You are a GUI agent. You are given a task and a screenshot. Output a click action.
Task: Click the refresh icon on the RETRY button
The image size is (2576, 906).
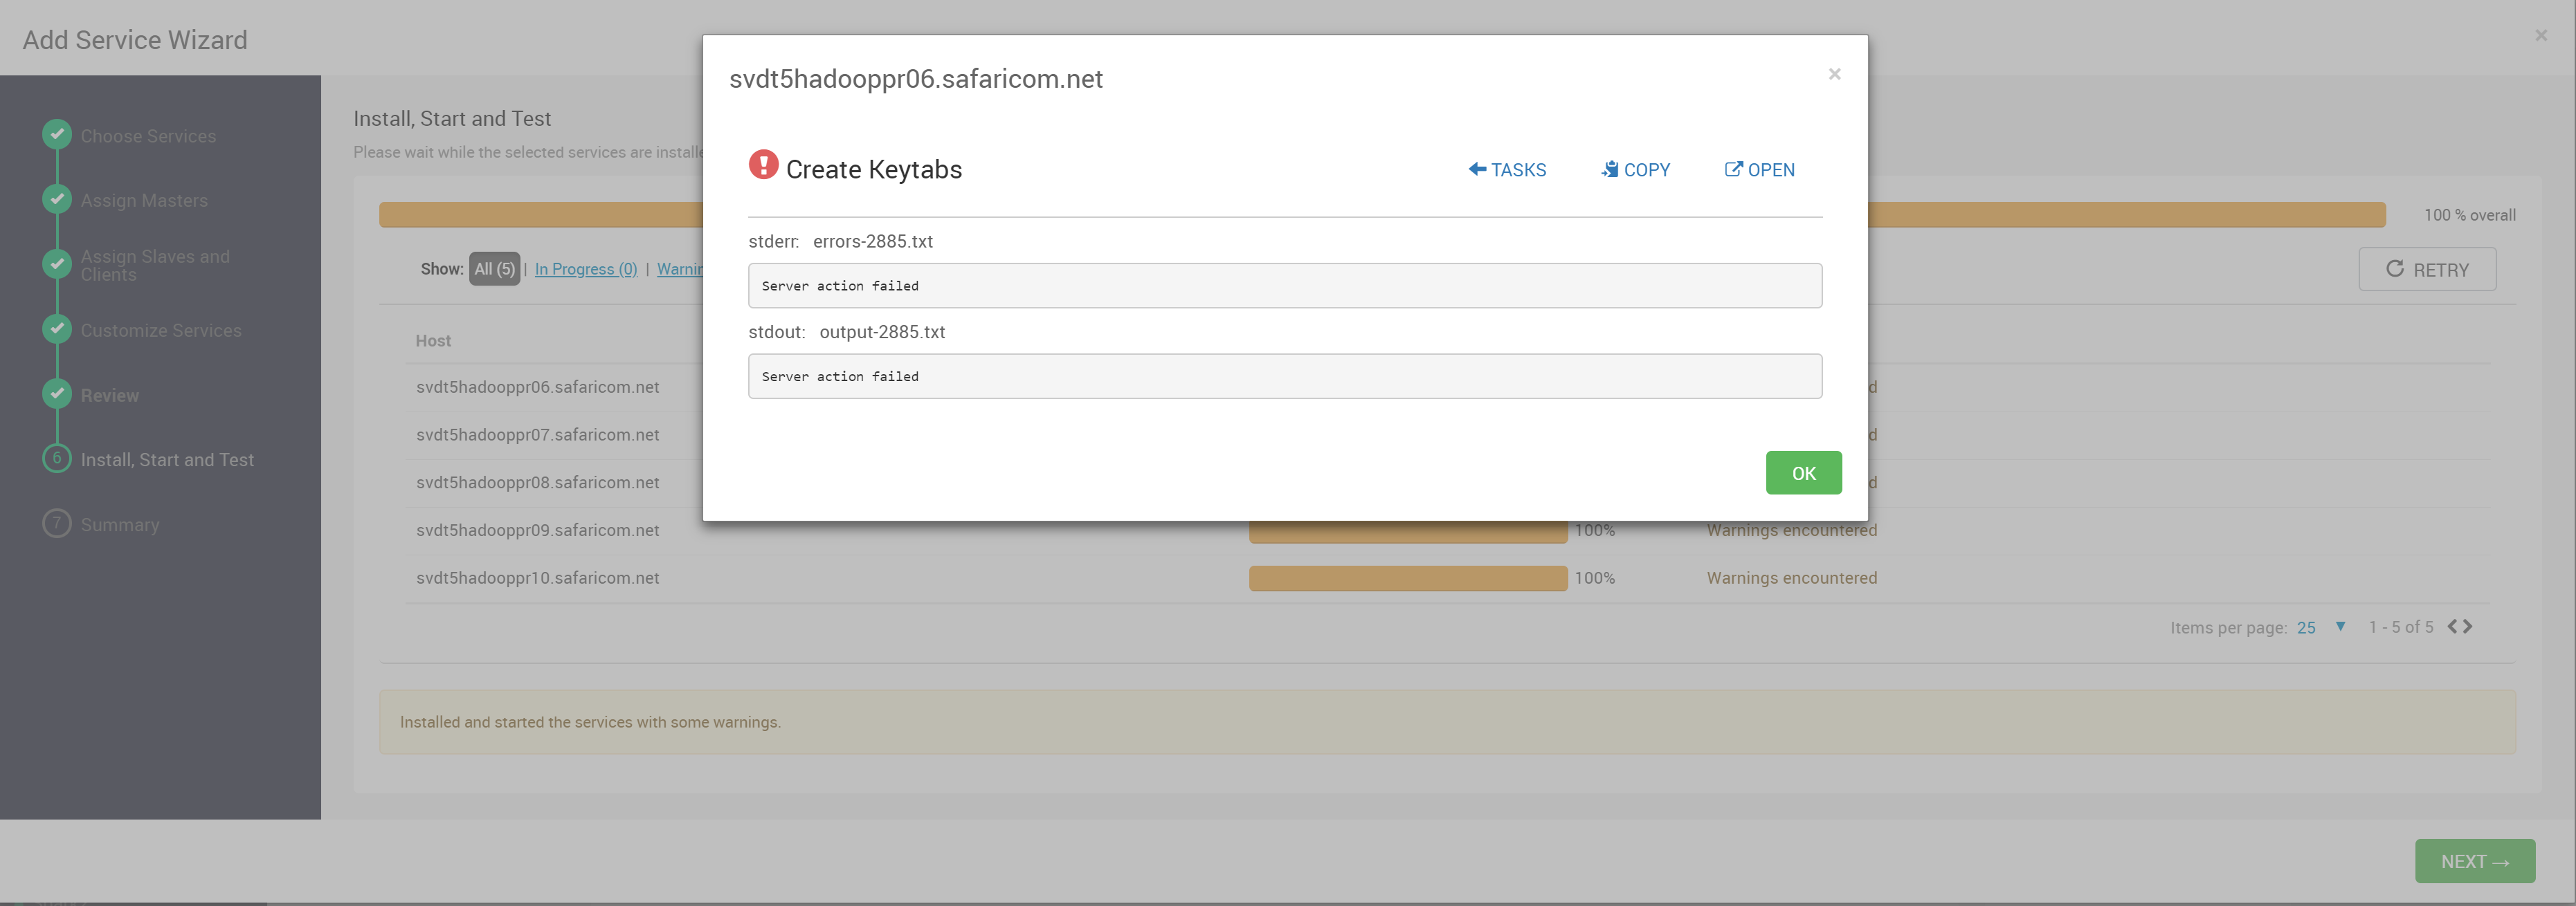(x=2397, y=269)
